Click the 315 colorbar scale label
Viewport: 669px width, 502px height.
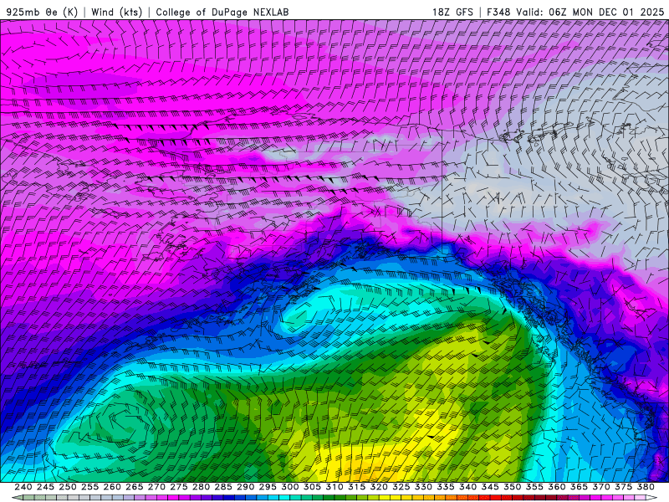coord(357,487)
